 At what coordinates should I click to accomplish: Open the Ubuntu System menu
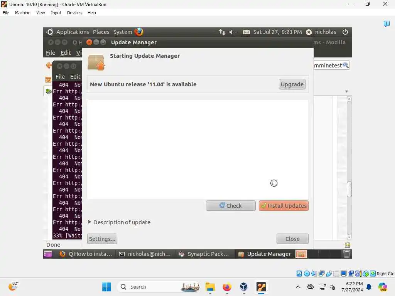tap(122, 32)
